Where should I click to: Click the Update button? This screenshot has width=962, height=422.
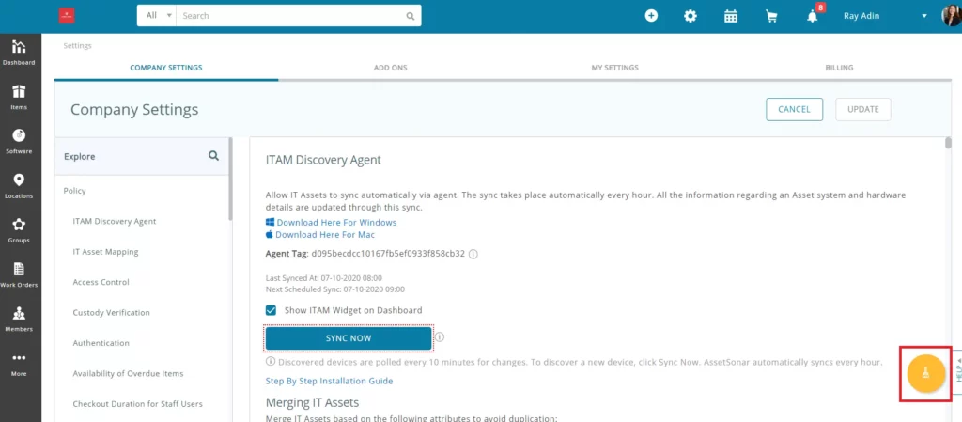863,109
